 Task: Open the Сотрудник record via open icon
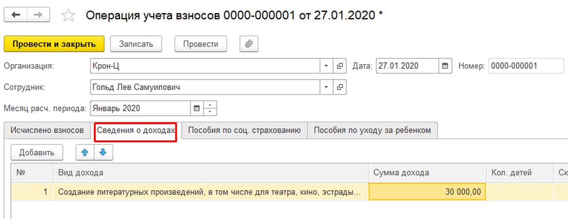(x=340, y=87)
